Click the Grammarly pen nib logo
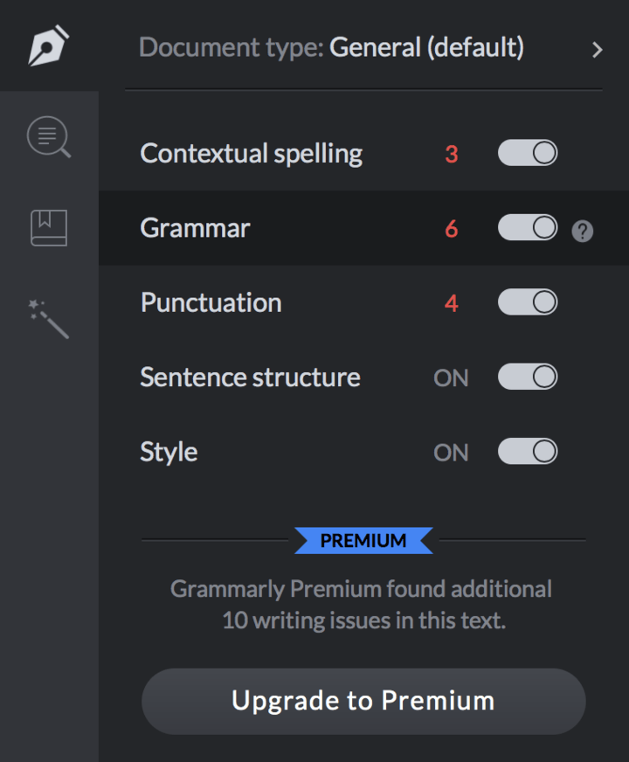This screenshot has height=762, width=629. click(x=48, y=45)
